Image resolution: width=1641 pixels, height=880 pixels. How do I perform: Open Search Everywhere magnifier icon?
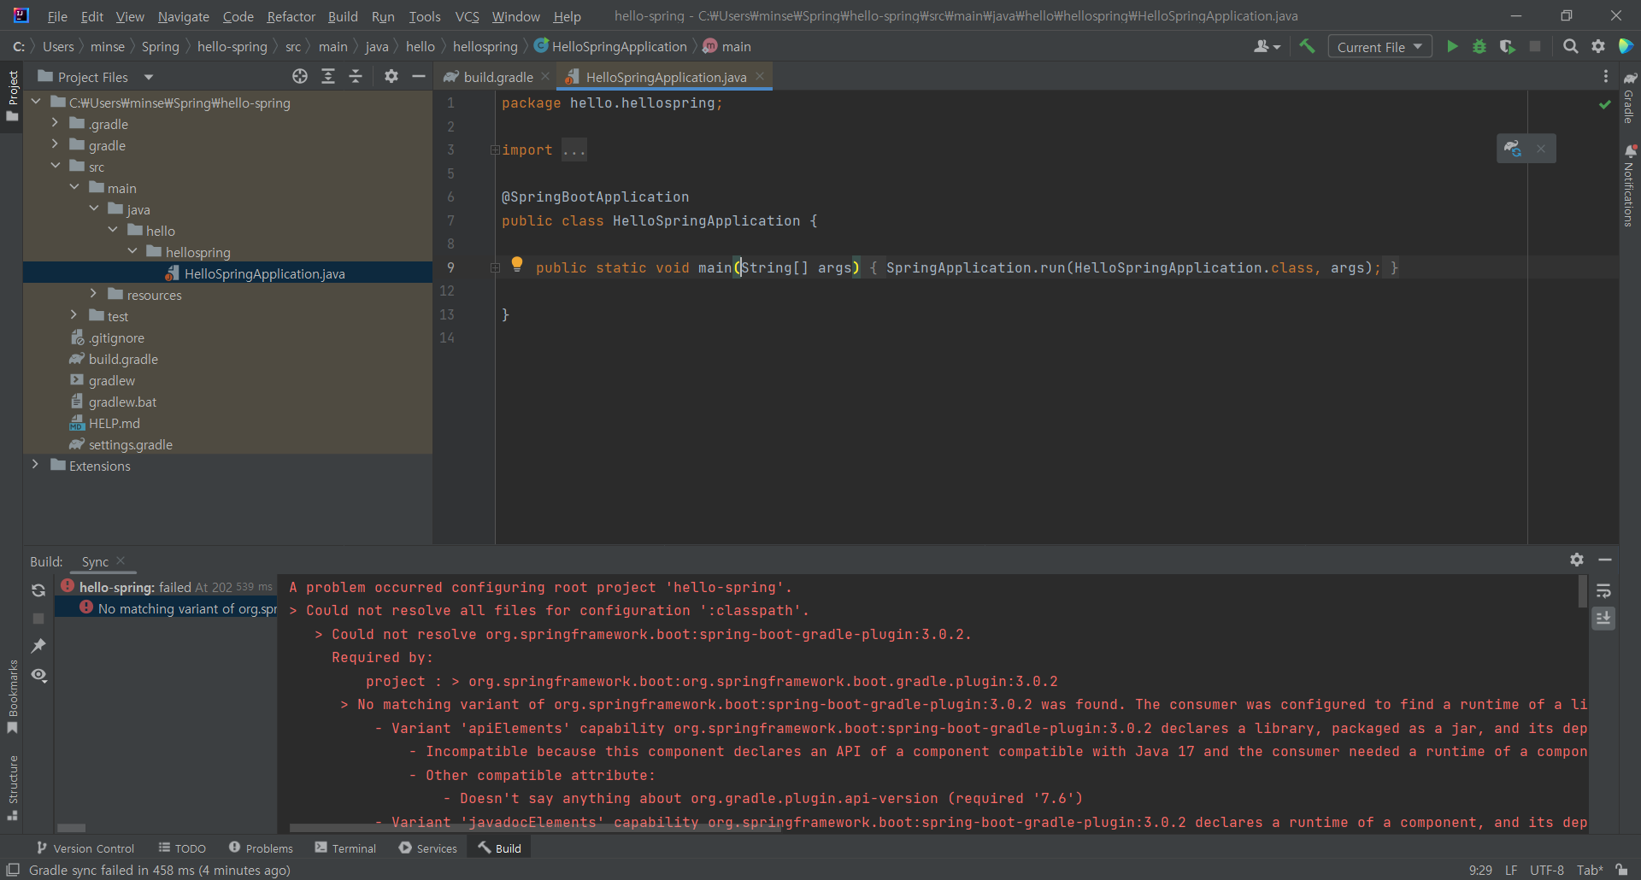[1570, 47]
